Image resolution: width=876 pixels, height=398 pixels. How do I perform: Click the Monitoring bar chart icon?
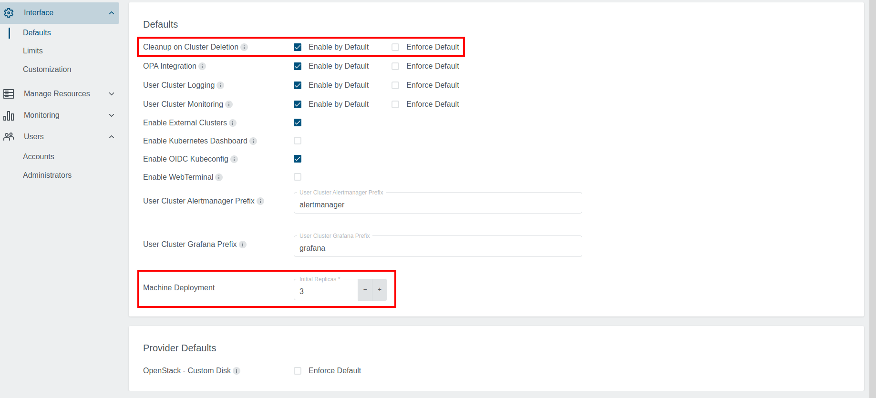click(9, 115)
